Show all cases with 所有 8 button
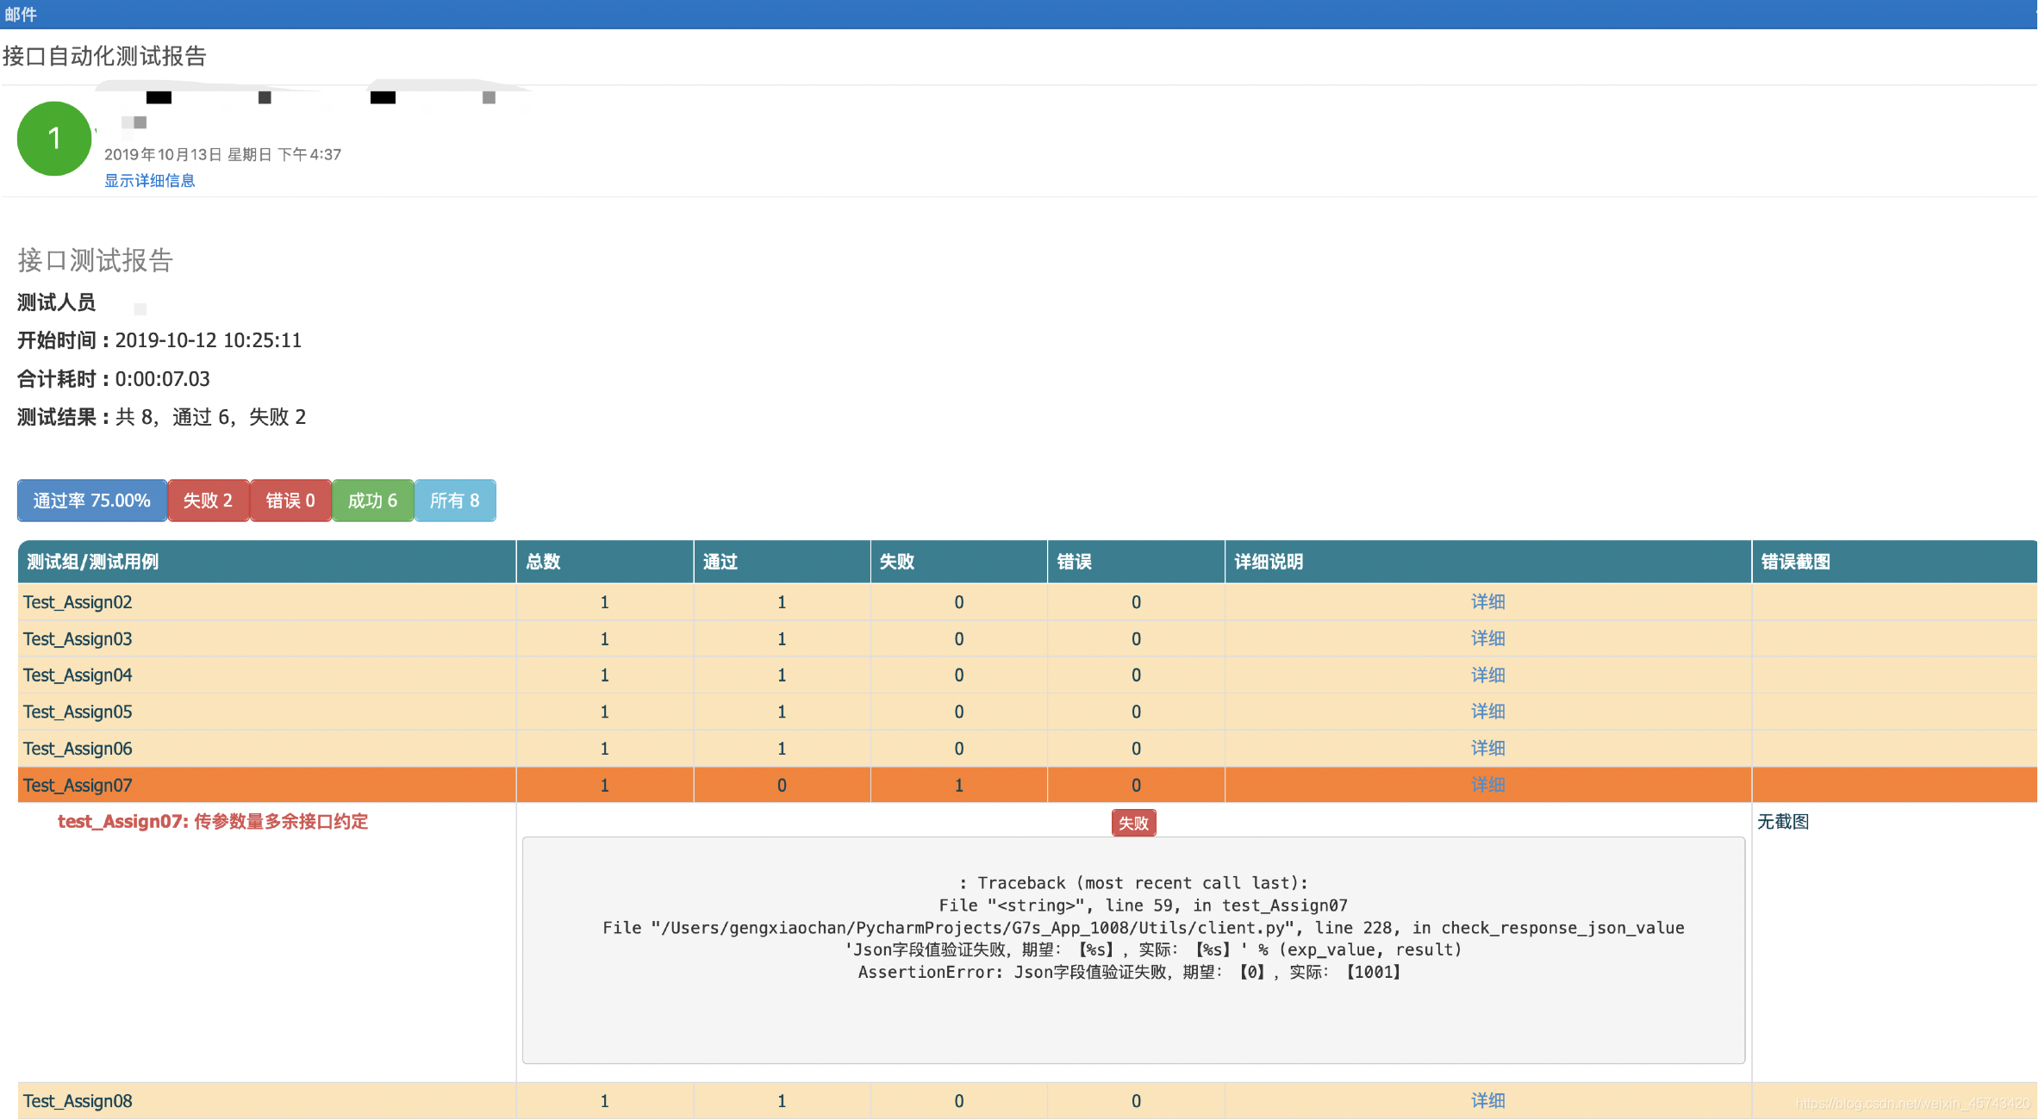Viewport: 2039px width, 1120px height. point(455,501)
